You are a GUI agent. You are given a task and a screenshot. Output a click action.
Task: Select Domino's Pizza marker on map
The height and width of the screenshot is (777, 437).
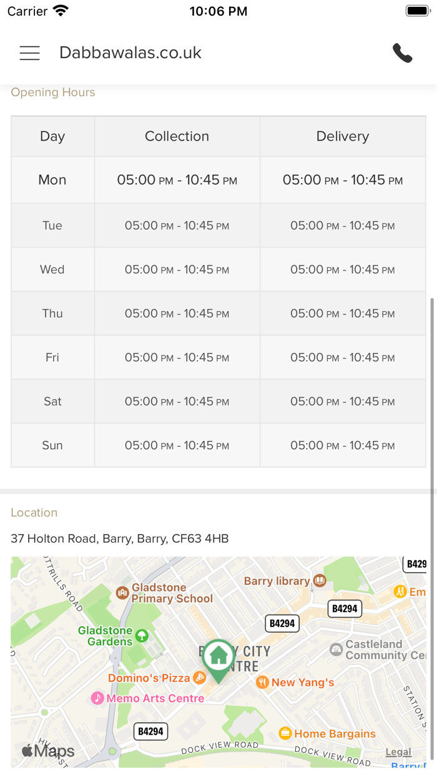(199, 678)
